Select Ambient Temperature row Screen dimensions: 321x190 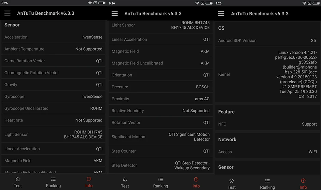click(53, 49)
